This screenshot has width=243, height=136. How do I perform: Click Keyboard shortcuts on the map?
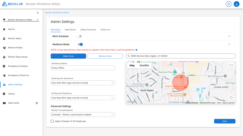pos(192,103)
